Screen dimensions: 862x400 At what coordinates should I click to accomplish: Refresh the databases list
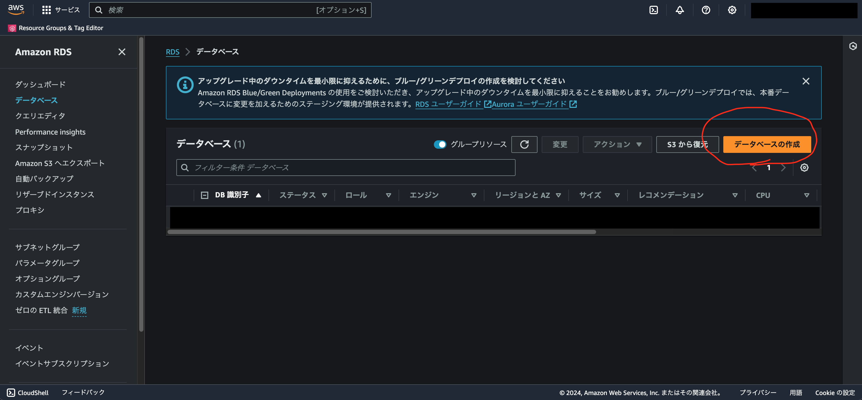pyautogui.click(x=524, y=144)
